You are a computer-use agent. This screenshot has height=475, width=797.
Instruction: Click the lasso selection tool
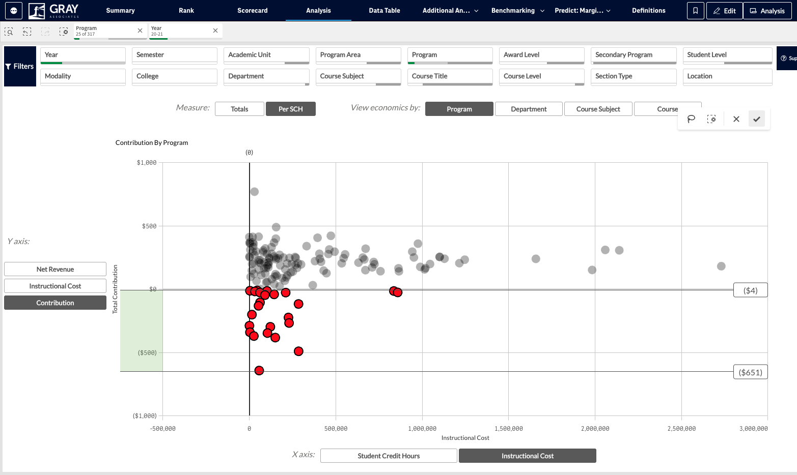pos(691,119)
